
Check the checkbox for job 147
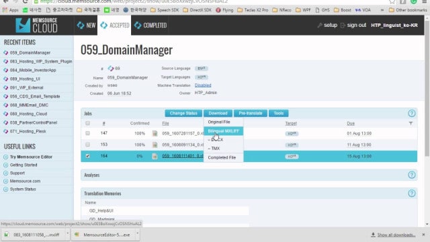88,133
